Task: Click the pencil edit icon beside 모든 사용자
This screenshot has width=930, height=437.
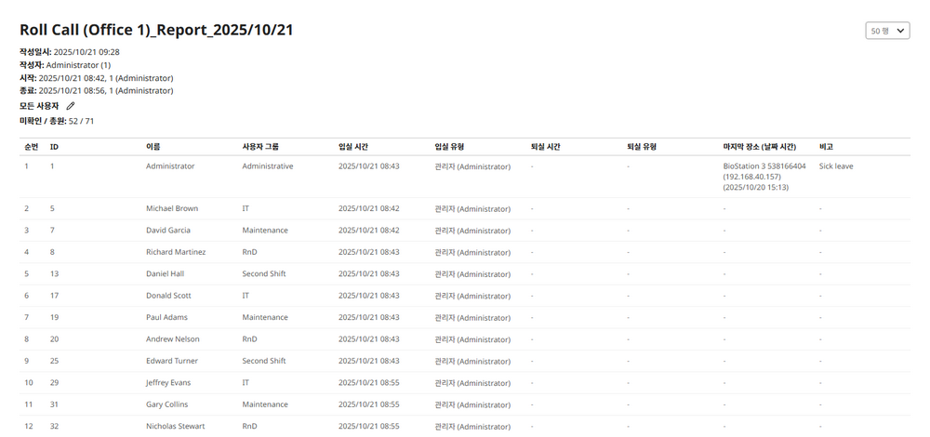Action: [x=71, y=106]
